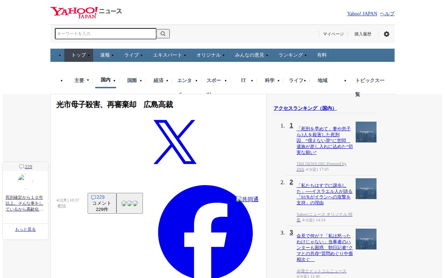Screen dimensions: 445x278
Task: Select the ライブ navigation tab
Action: [x=131, y=55]
